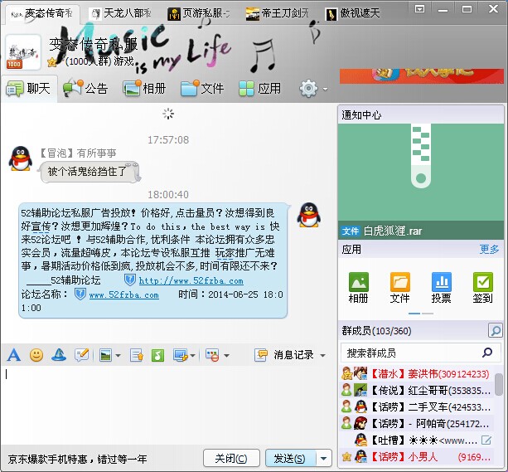Expand the message blocking dropdown arrow
The image size is (508, 472).
click(226, 356)
